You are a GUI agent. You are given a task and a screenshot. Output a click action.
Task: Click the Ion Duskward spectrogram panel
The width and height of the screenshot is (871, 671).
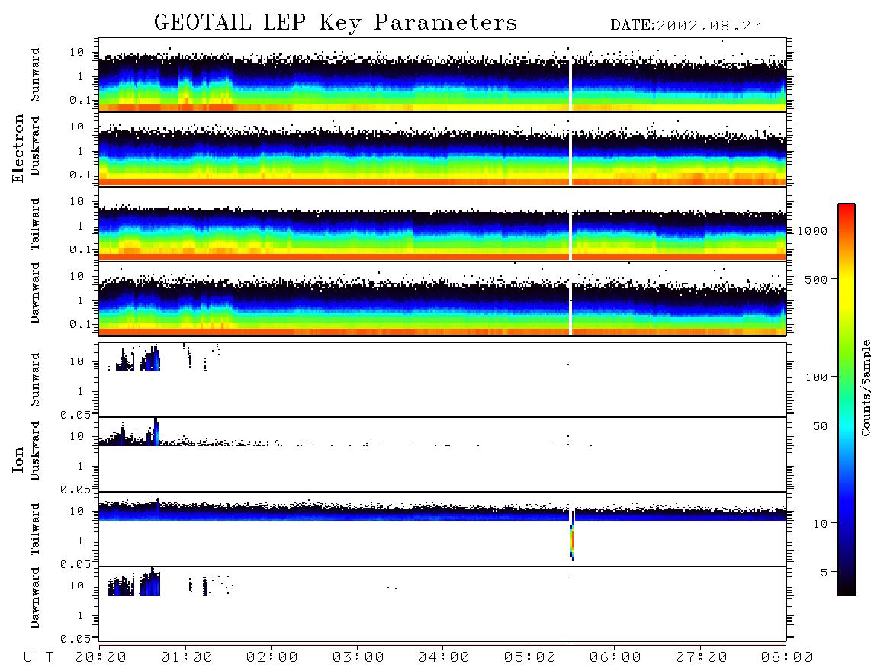(x=442, y=454)
